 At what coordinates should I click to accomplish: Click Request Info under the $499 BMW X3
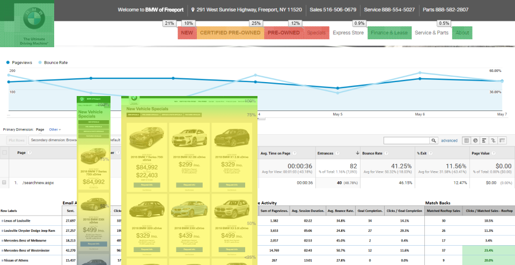(232, 250)
